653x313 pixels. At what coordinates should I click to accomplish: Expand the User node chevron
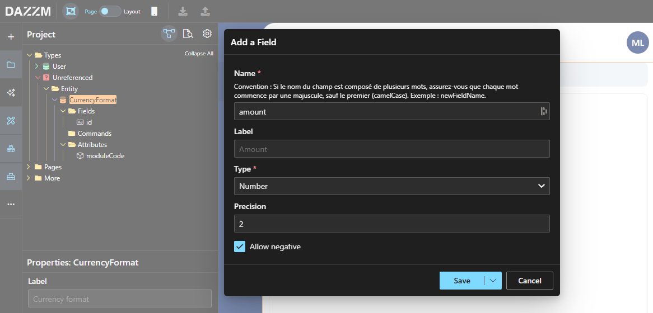(36, 66)
